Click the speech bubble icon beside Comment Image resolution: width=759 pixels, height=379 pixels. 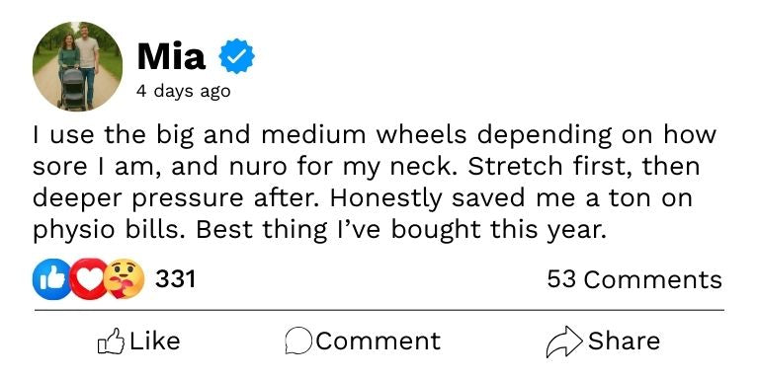(x=298, y=341)
